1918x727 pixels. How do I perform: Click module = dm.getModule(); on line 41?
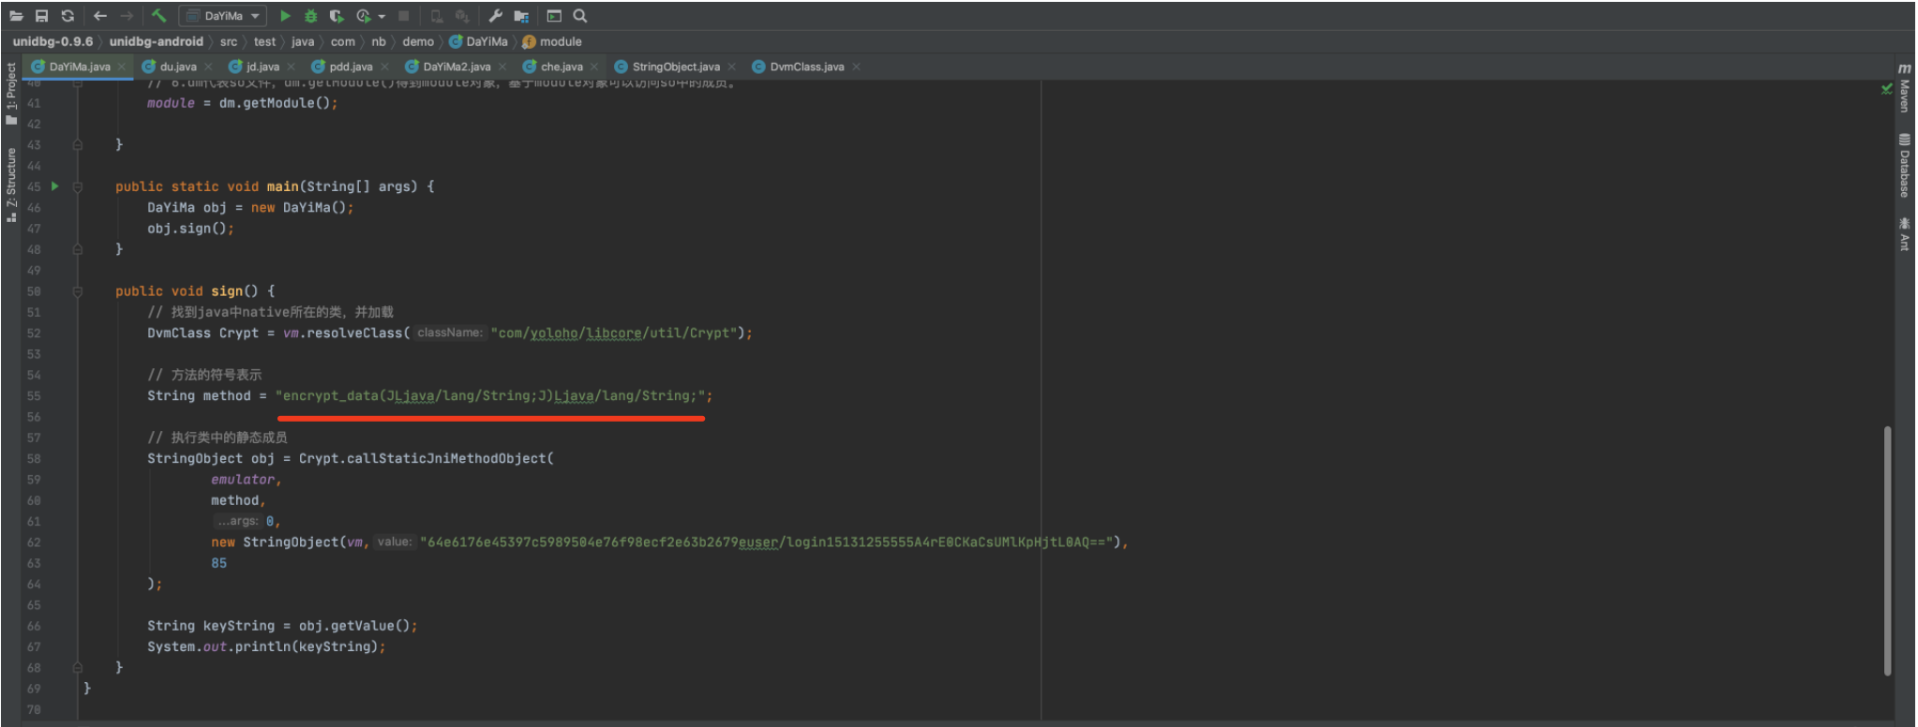coord(242,103)
